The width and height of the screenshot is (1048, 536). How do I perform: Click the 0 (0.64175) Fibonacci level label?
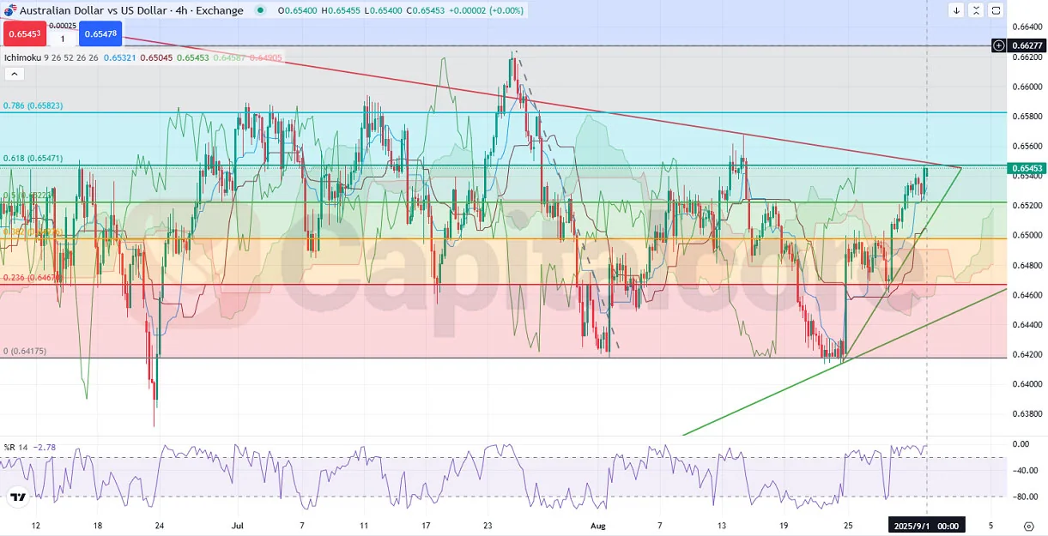[25, 352]
